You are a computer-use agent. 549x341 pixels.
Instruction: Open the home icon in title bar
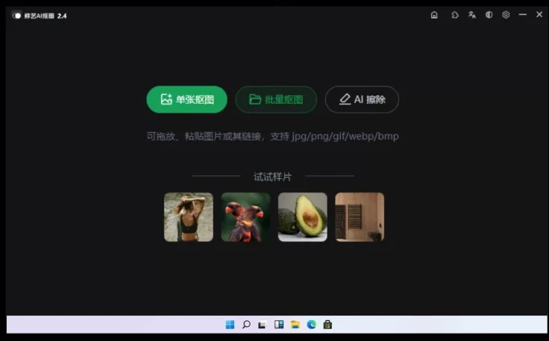(434, 15)
